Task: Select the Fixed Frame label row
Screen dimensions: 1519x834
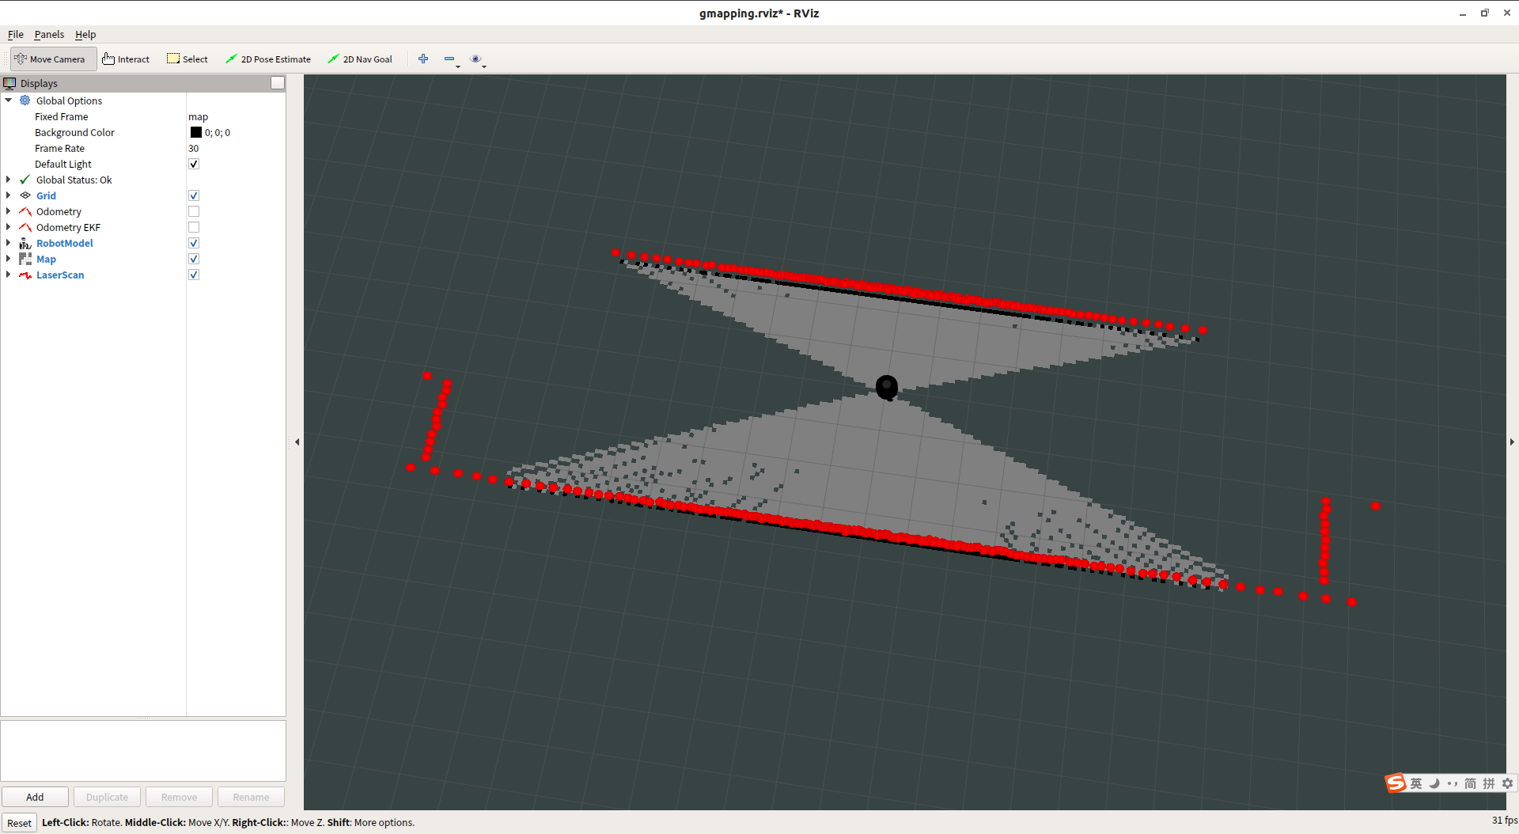Action: (x=62, y=116)
